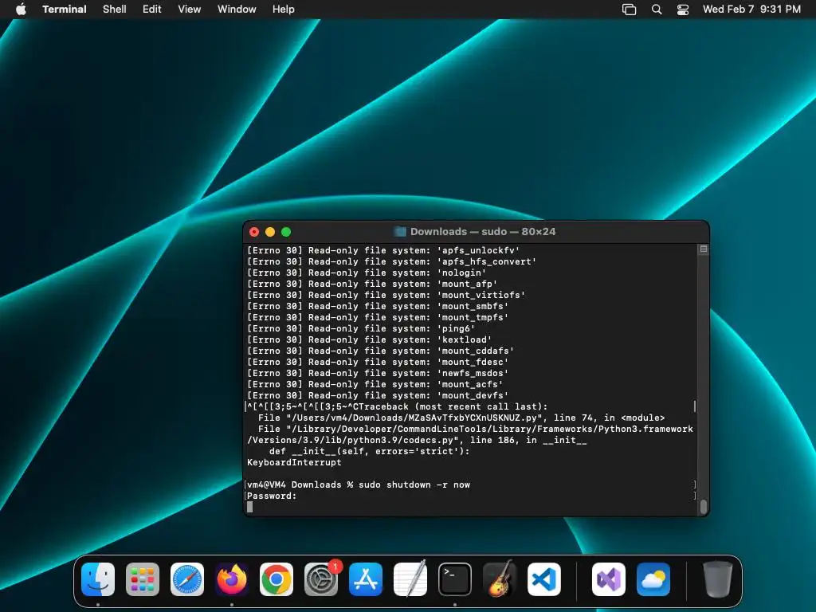
Task: Close the Terminal window
Action: (x=254, y=232)
